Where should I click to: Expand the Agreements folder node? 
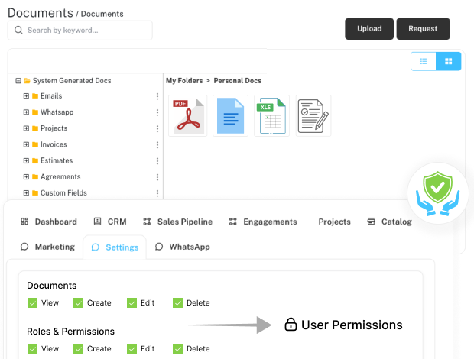tap(26, 176)
